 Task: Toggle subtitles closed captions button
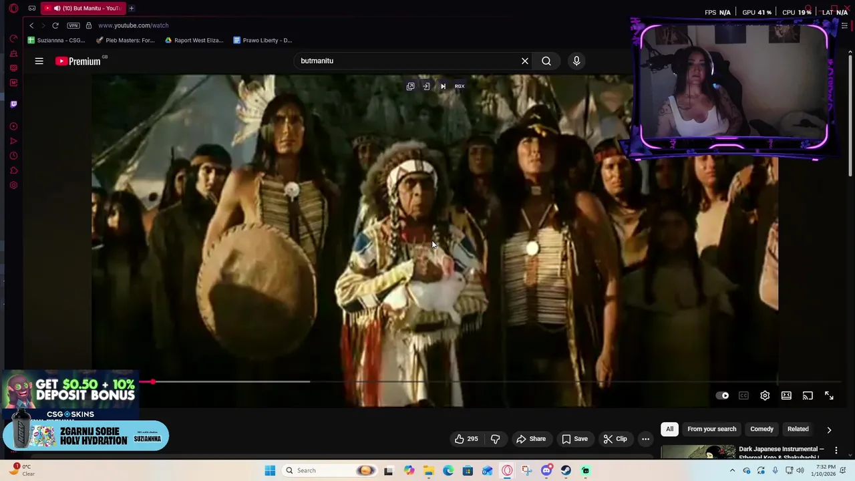743,395
